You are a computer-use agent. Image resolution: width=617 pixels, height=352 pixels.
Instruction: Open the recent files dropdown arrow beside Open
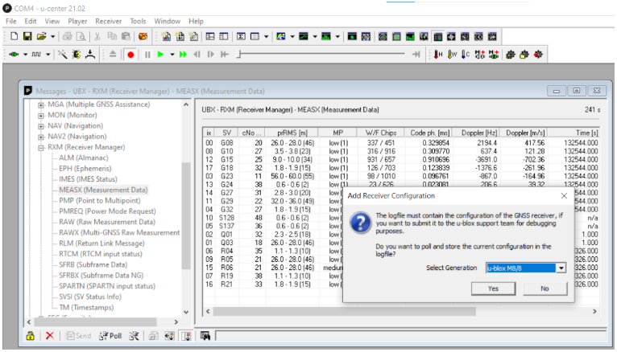(52, 36)
